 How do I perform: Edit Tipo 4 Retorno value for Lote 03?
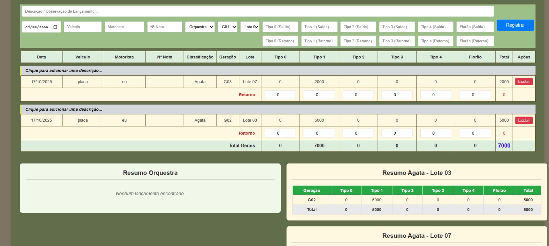(x=436, y=133)
